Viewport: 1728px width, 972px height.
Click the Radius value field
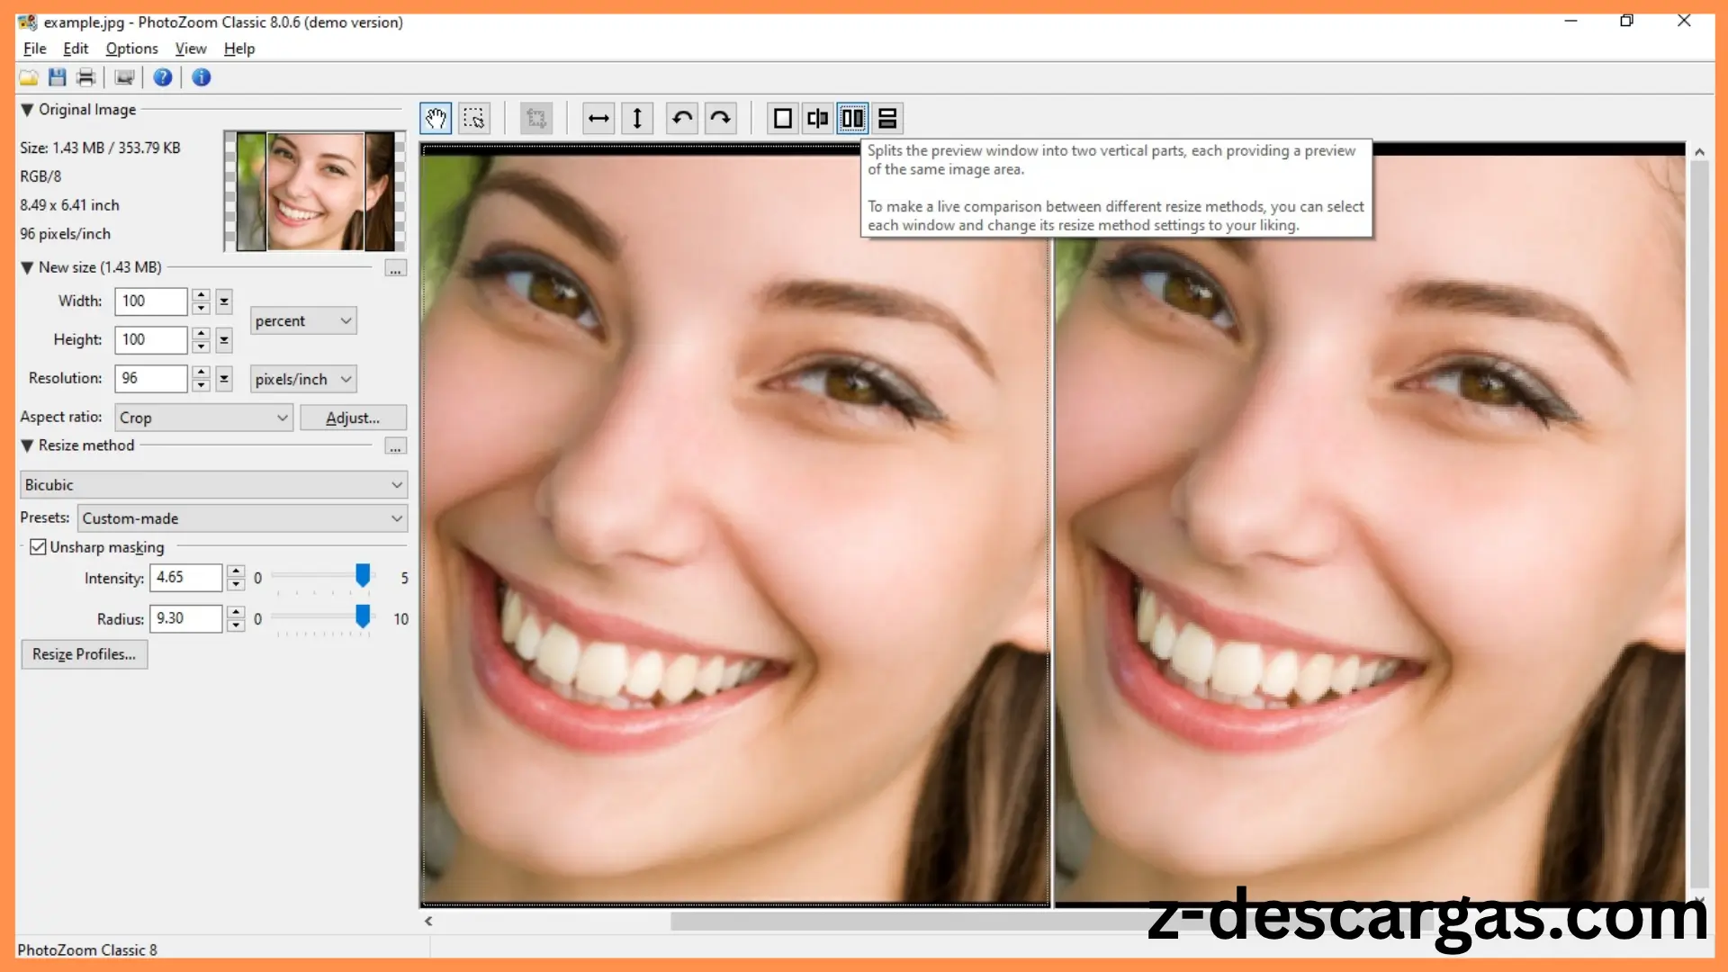tap(185, 619)
